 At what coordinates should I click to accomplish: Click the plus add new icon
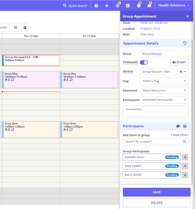pos(107,6)
